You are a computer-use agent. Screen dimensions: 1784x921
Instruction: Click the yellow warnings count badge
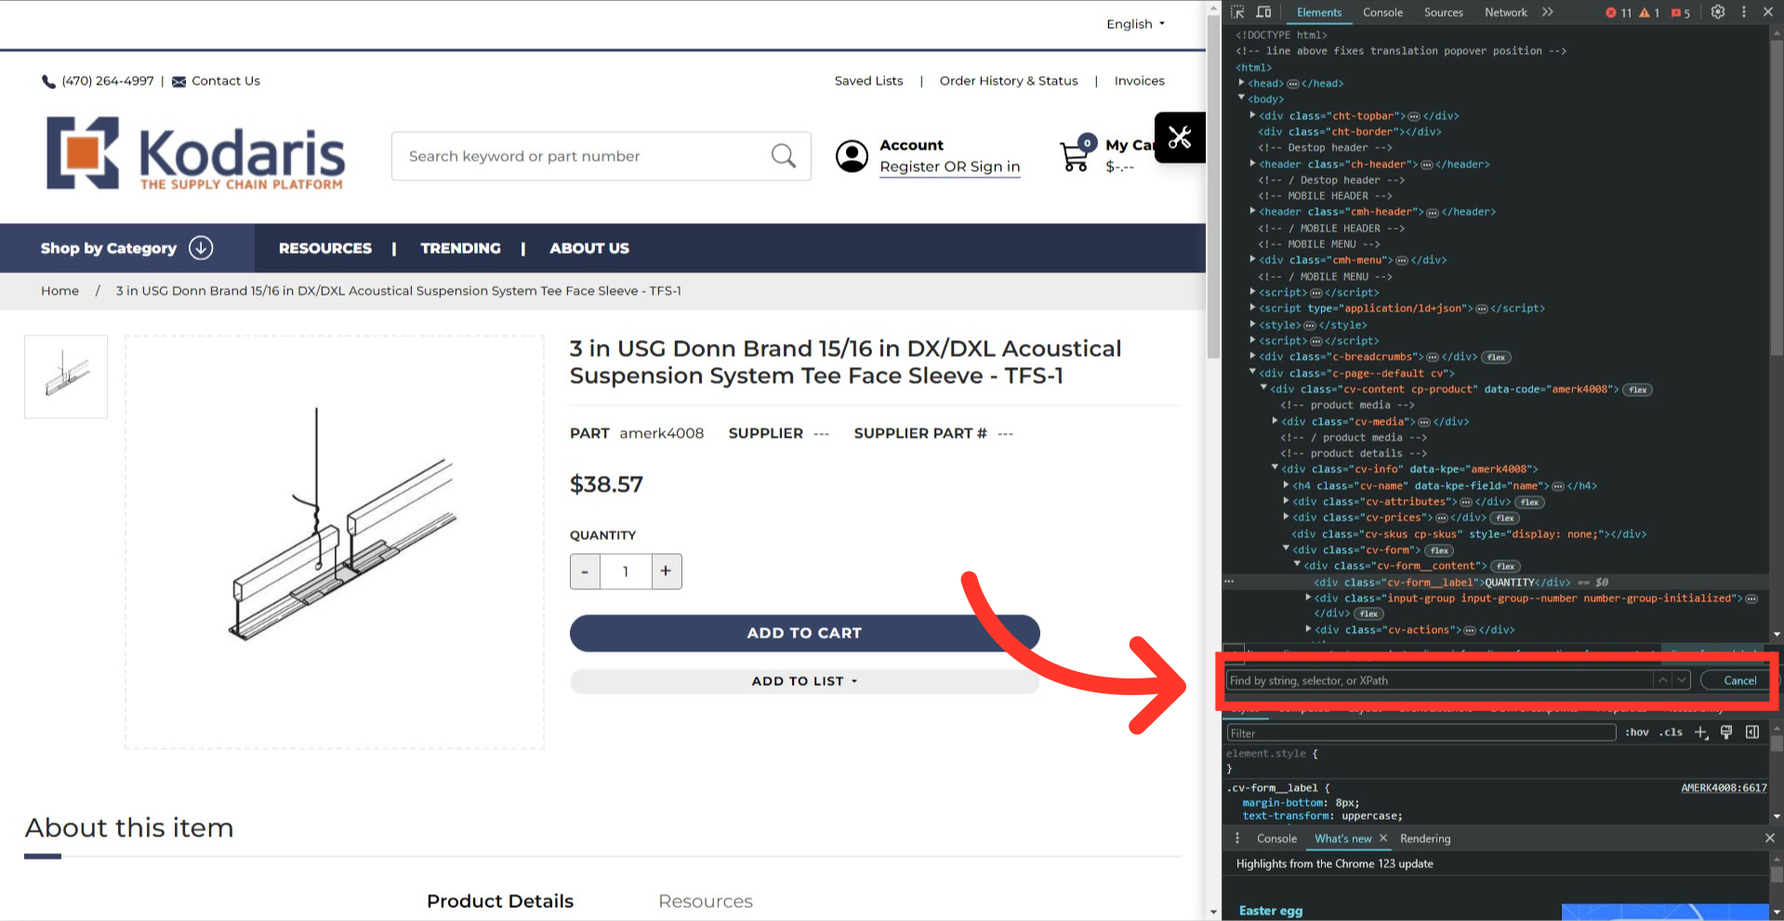click(1649, 13)
